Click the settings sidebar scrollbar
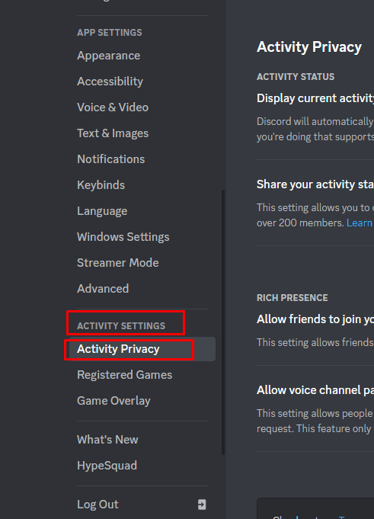The image size is (374, 519). pyautogui.click(x=223, y=322)
